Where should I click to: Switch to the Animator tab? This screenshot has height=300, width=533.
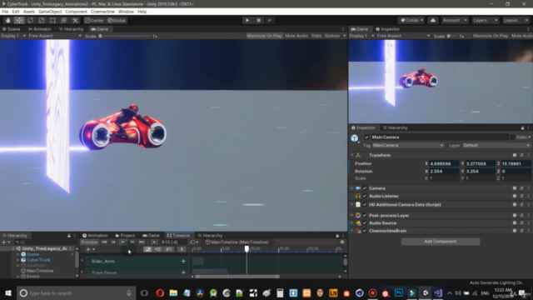click(x=40, y=29)
